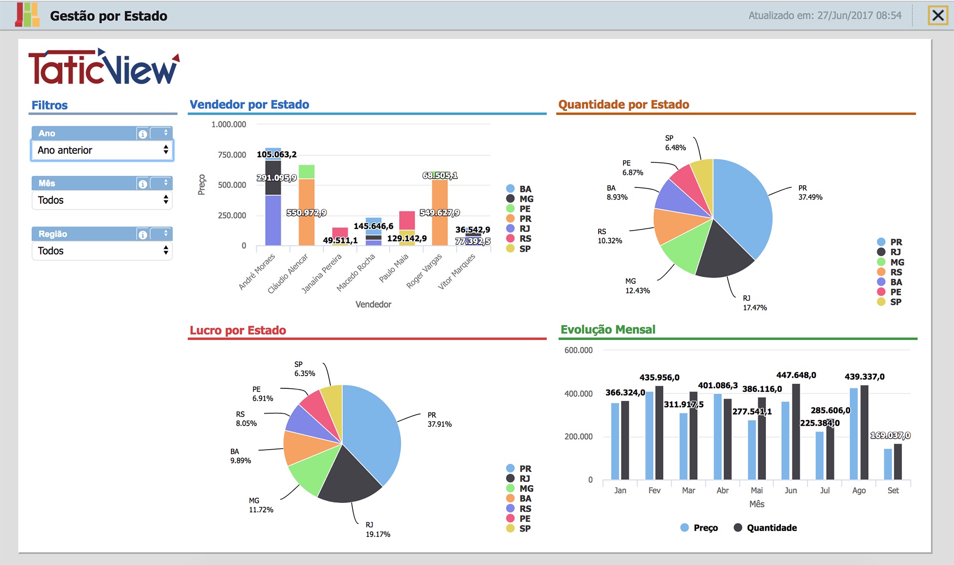Click the Evolução Mensal chart title
The width and height of the screenshot is (954, 565).
coord(608,330)
